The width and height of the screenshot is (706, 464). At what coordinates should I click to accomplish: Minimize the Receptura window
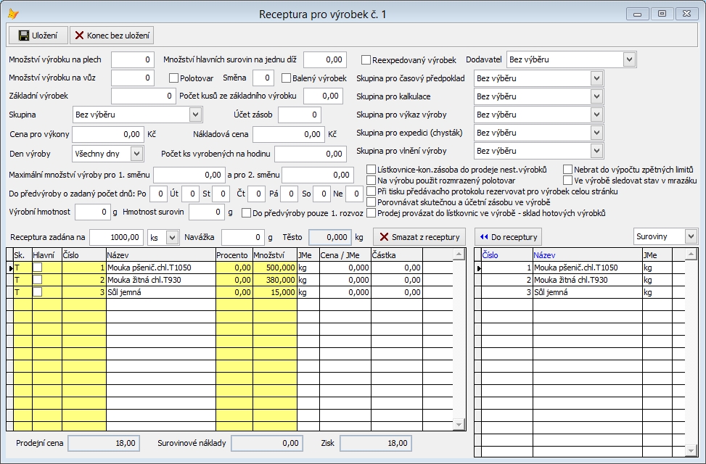click(x=637, y=14)
